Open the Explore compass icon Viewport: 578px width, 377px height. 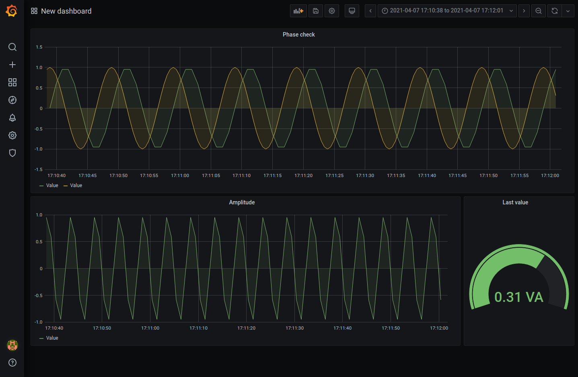12,100
